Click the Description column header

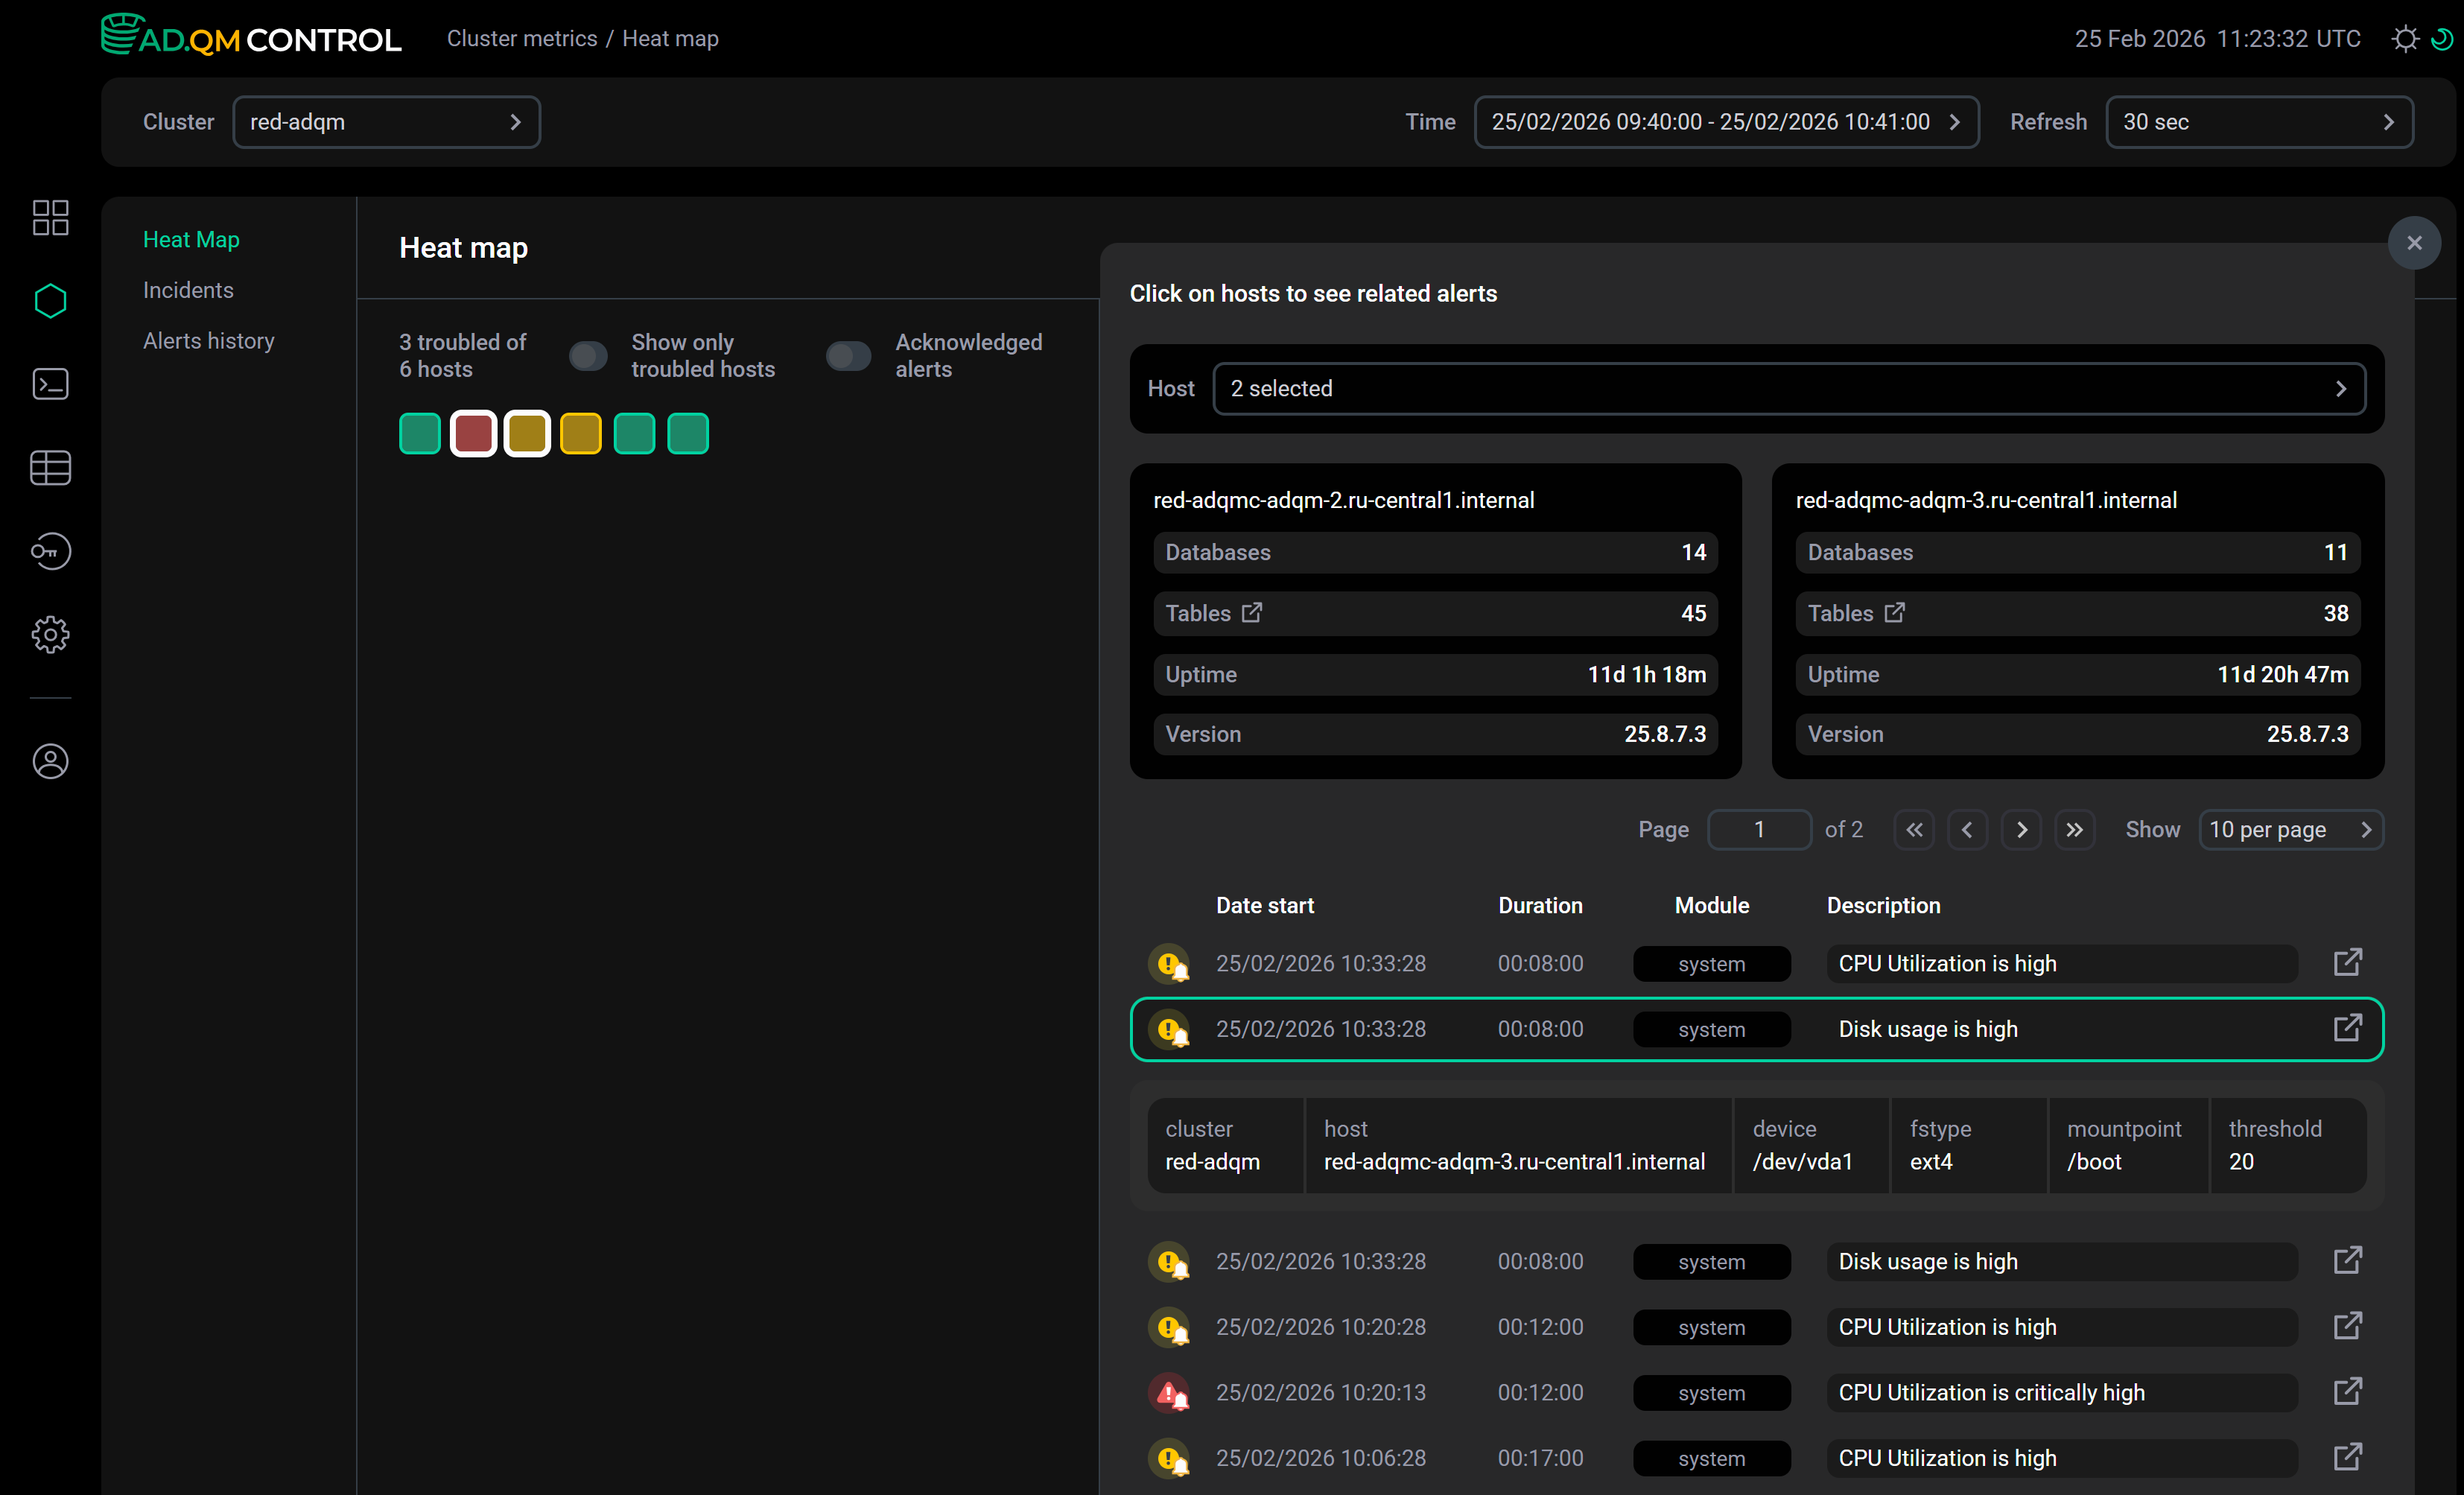coord(1883,906)
